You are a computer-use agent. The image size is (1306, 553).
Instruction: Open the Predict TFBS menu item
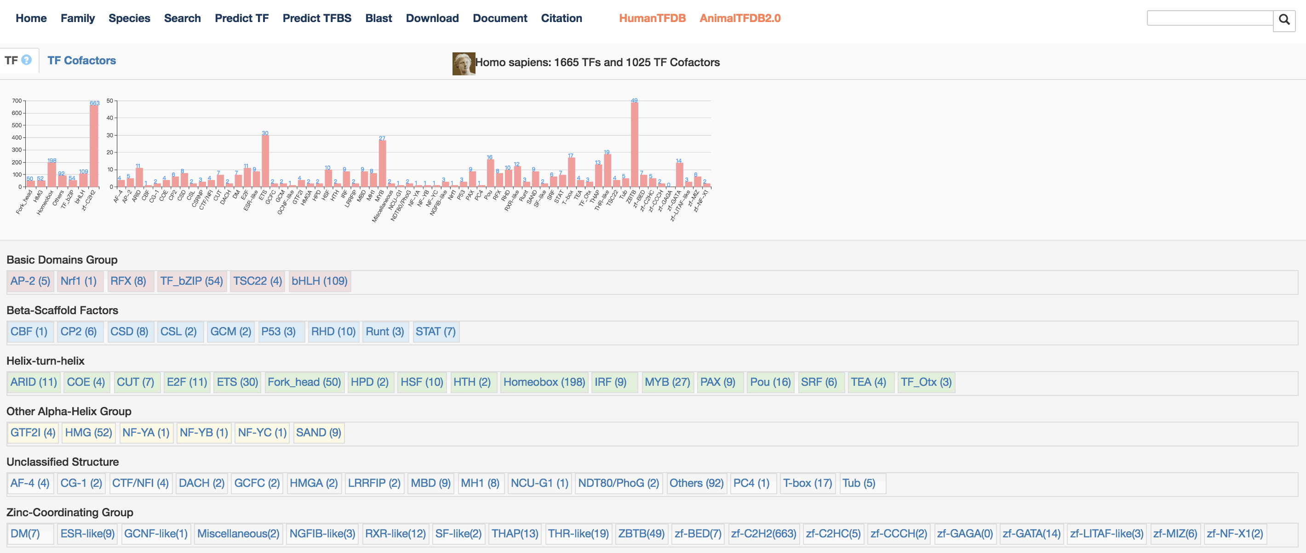(x=317, y=18)
